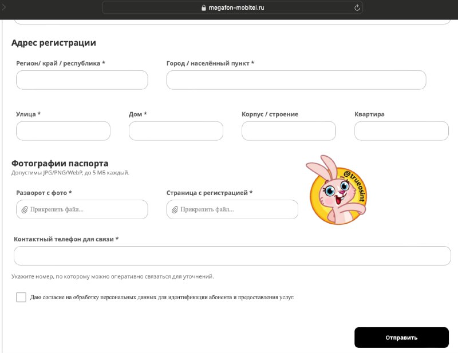The width and height of the screenshot is (458, 353).
Task: Click the partially visible field above Адрес регистрации
Action: click(232, 22)
